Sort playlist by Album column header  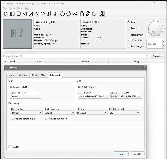[x=85, y=61]
